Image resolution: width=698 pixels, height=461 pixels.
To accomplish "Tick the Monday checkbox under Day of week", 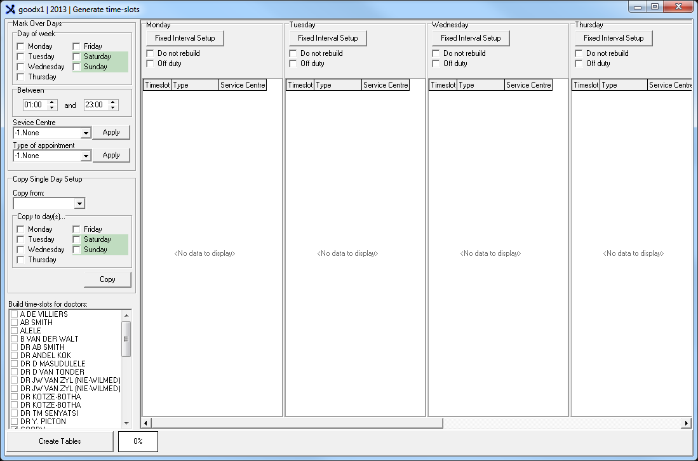I will 21,46.
